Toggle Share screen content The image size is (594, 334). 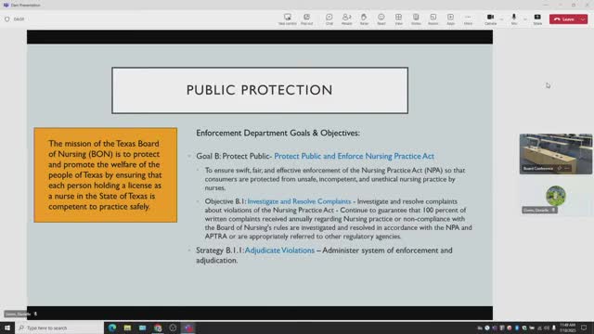[x=537, y=19]
